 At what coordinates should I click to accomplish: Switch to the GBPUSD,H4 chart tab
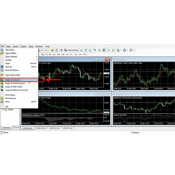click(54, 128)
